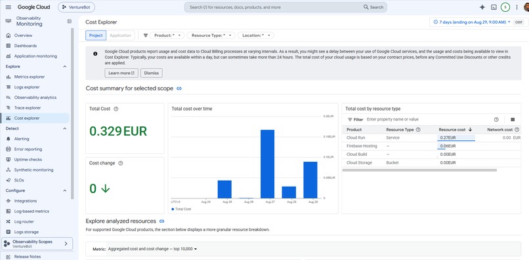Activate Cloud Shell terminal icon
529x260 pixels.
494,7
